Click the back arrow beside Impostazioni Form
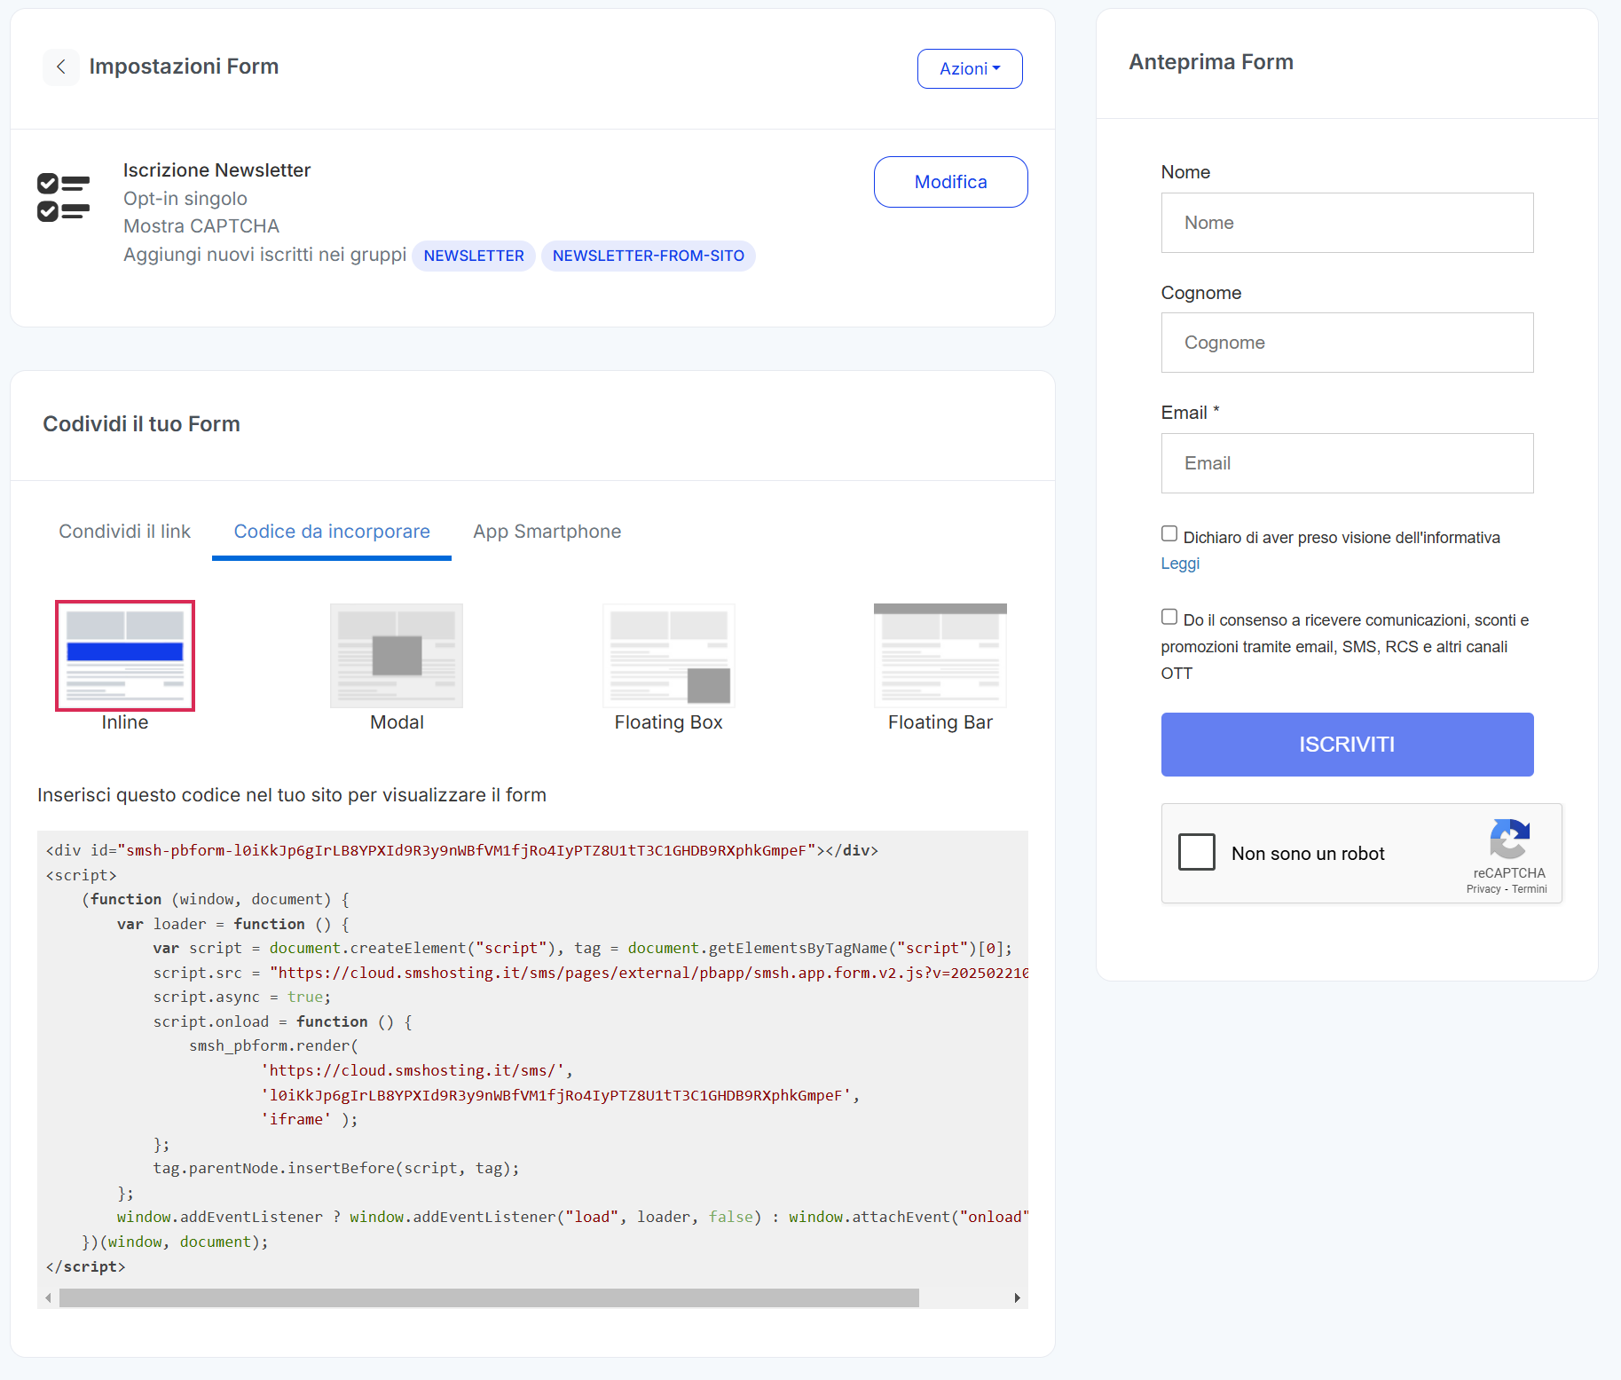The height and width of the screenshot is (1380, 1621). tap(60, 67)
